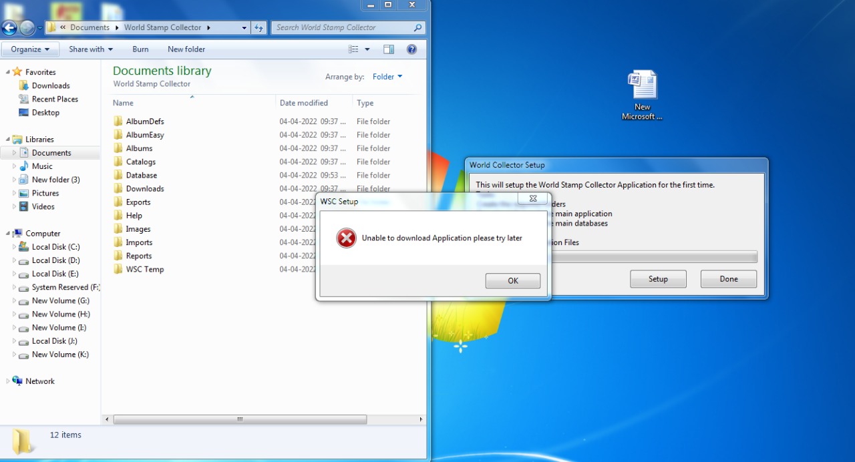Image resolution: width=855 pixels, height=462 pixels.
Task: Open the Explorer help question mark icon
Action: (x=411, y=49)
